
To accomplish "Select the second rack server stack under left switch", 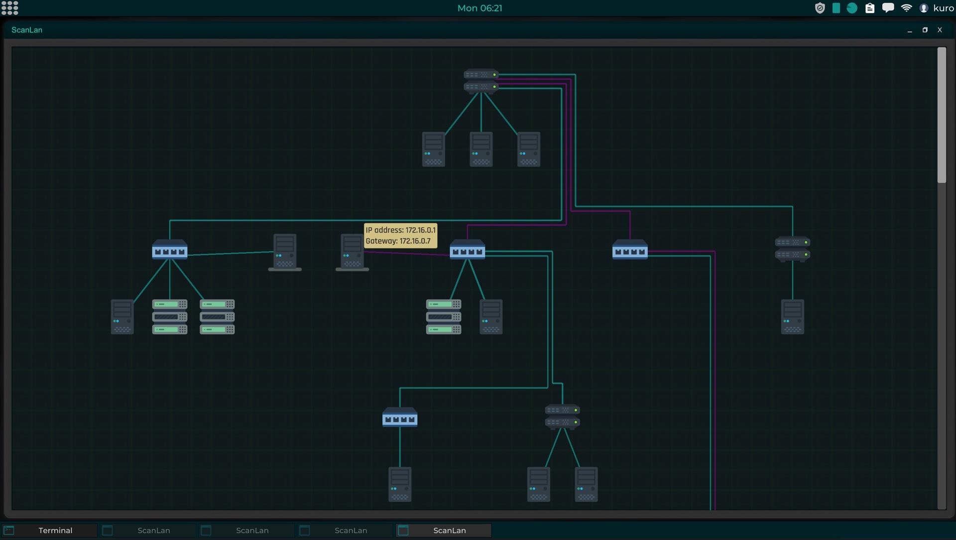I will coord(217,317).
